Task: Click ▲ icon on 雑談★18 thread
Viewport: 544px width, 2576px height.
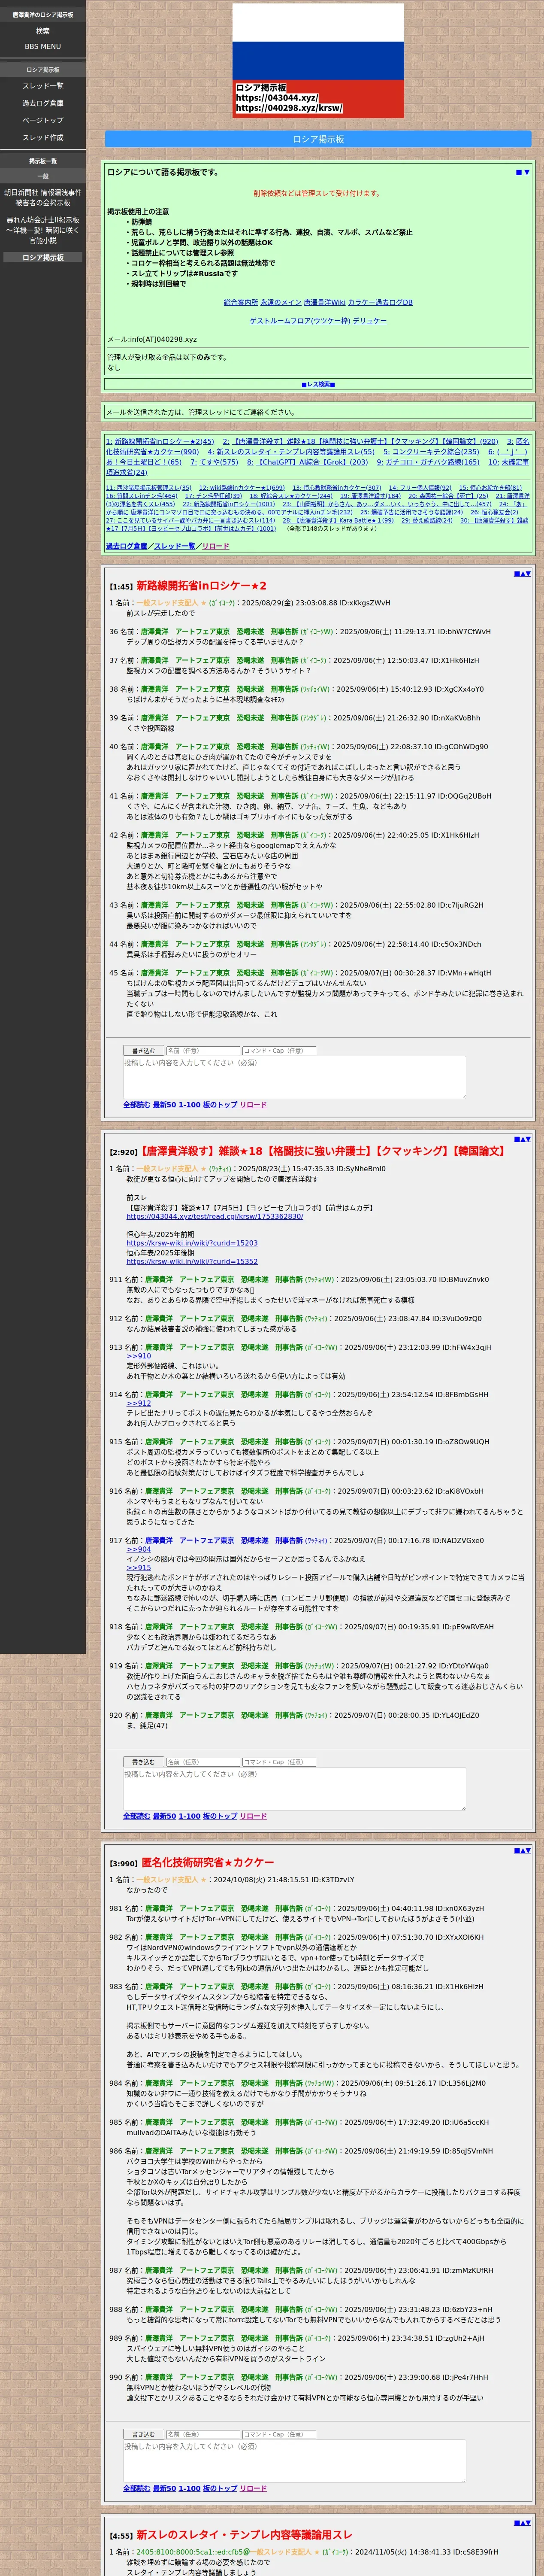Action: tap(522, 1139)
